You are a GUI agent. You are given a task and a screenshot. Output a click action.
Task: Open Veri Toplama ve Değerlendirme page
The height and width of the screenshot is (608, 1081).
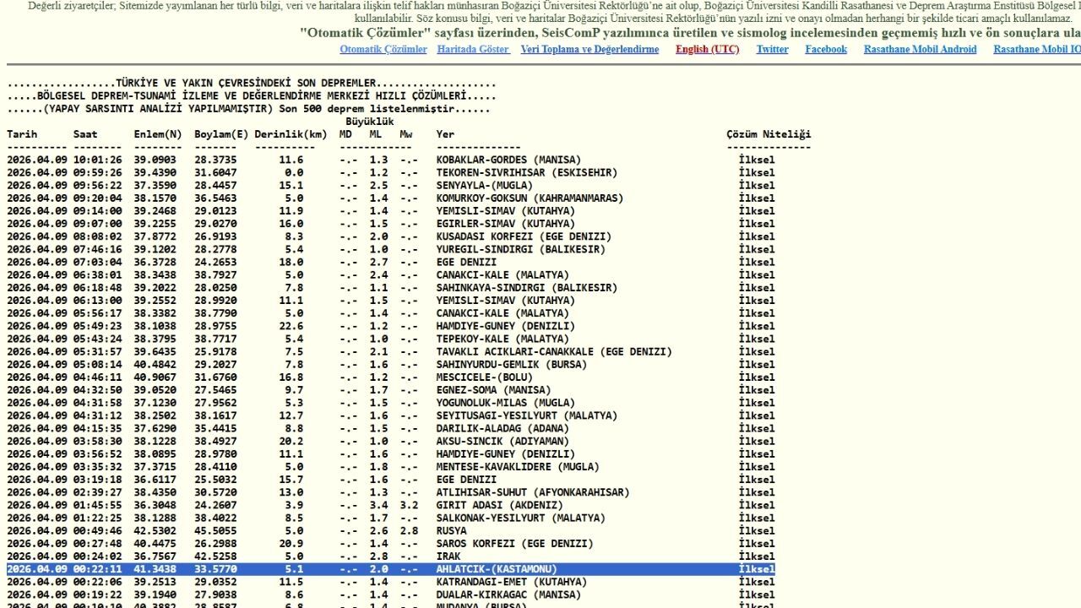click(589, 50)
